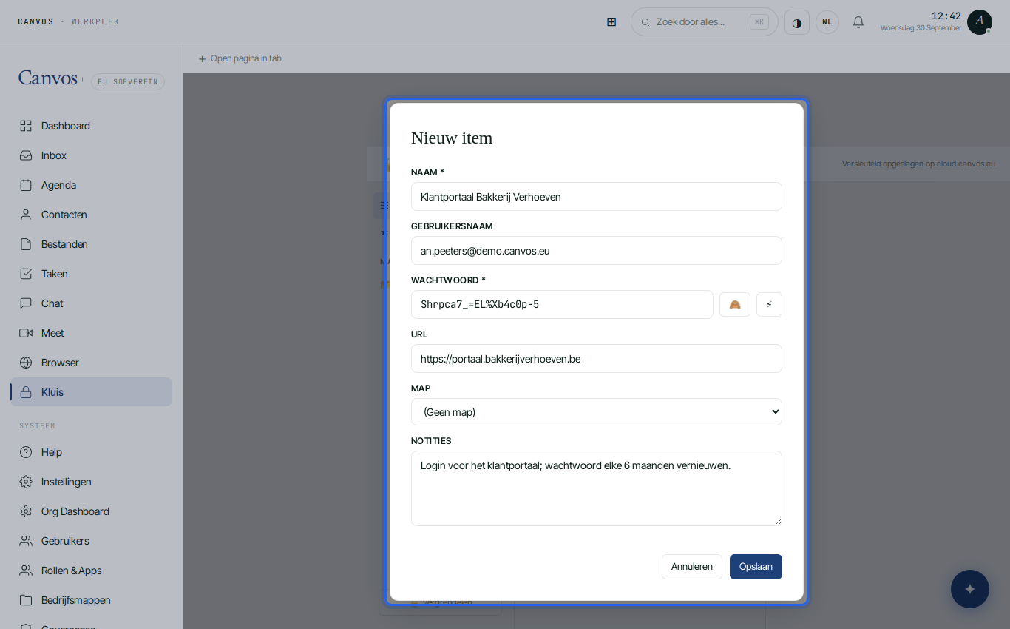Open the Taken checkmark icon
The width and height of the screenshot is (1010, 629).
point(26,274)
